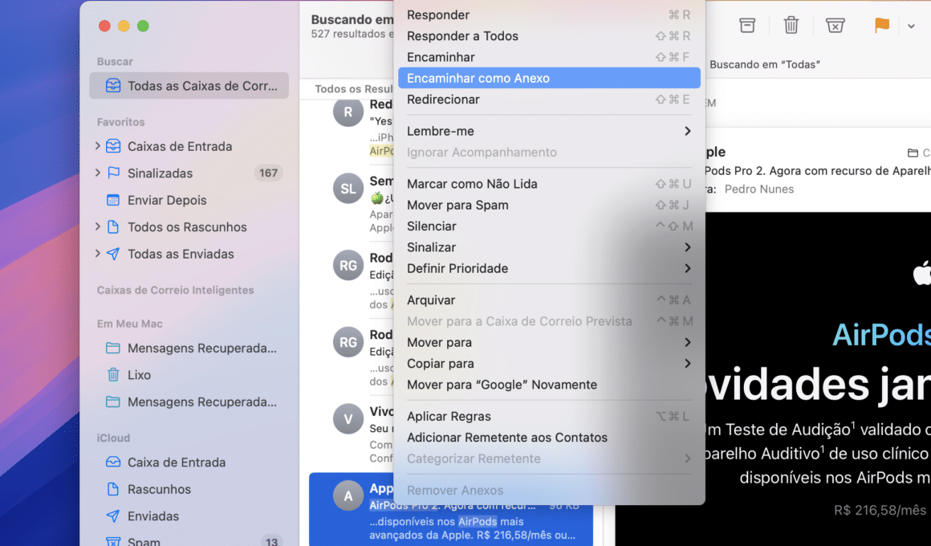Select Encaminhar como Anexo menu item
Viewport: 931px width, 546px height.
(x=549, y=79)
